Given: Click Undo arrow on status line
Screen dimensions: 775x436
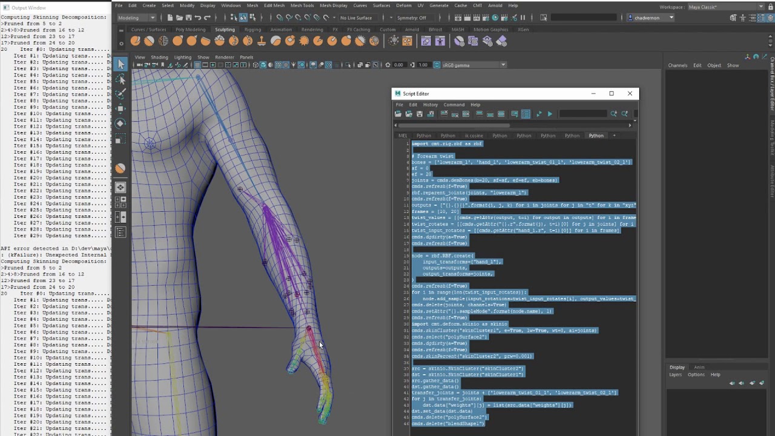Looking at the screenshot, I should click(x=198, y=18).
